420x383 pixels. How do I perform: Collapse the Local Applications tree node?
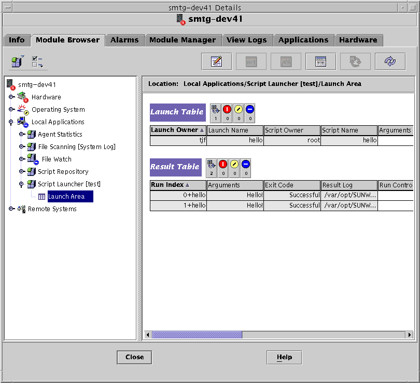[x=11, y=122]
